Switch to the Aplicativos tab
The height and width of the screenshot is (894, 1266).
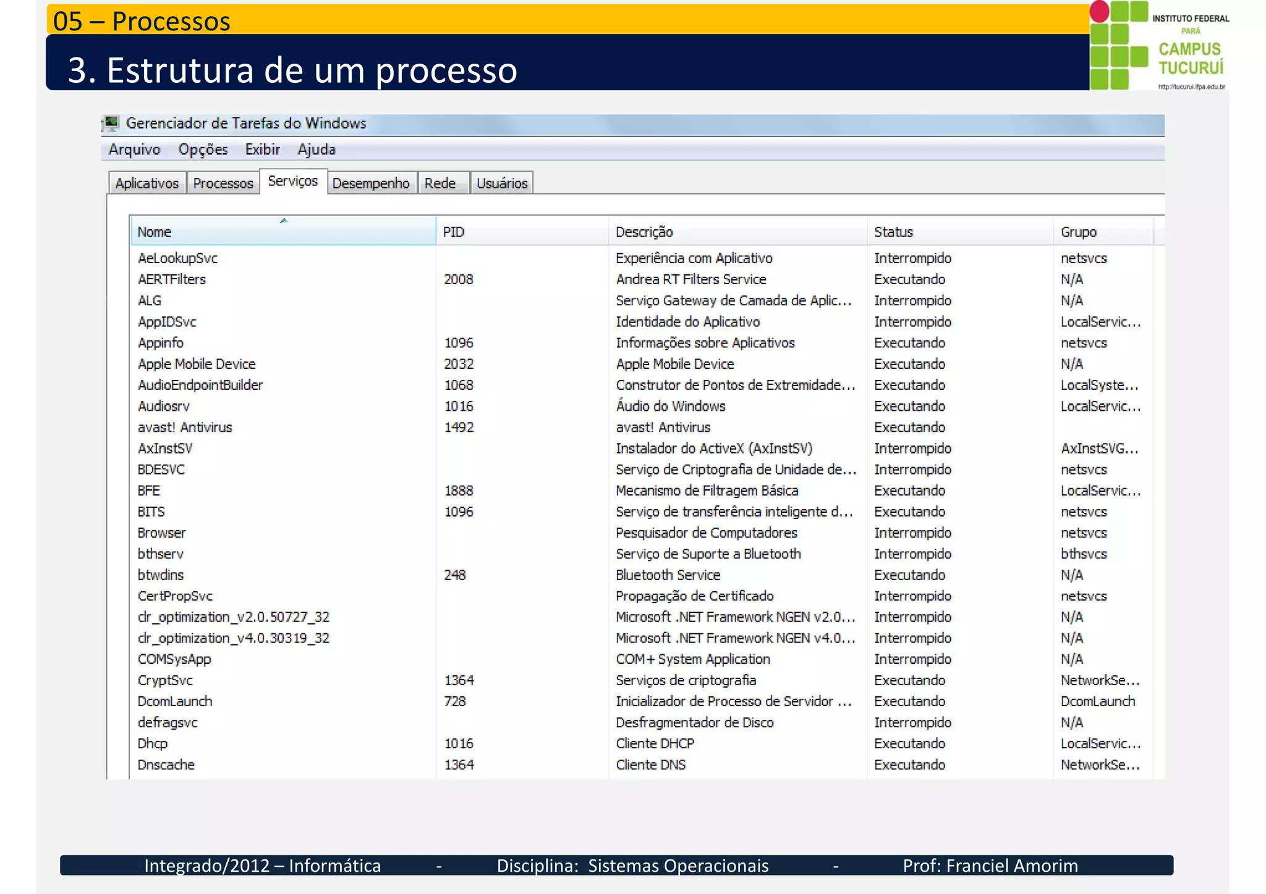click(x=147, y=183)
